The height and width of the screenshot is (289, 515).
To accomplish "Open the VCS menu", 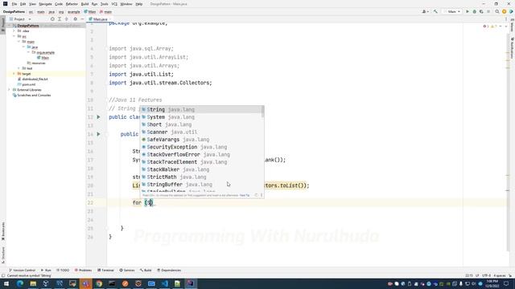I will tap(114, 4).
